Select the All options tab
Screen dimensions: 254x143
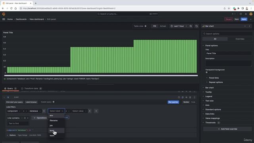[215, 39]
